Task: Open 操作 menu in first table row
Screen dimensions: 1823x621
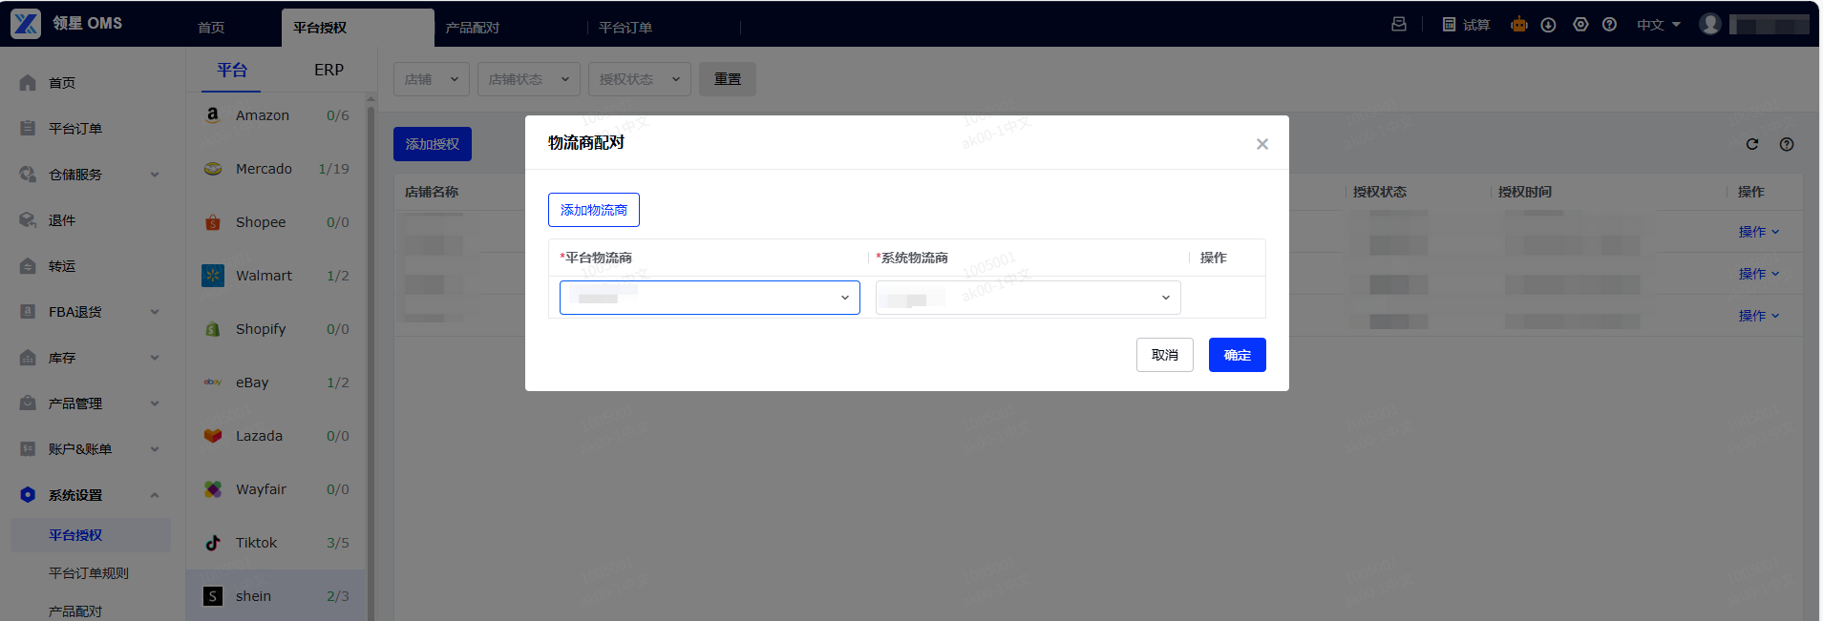Action: (1759, 232)
